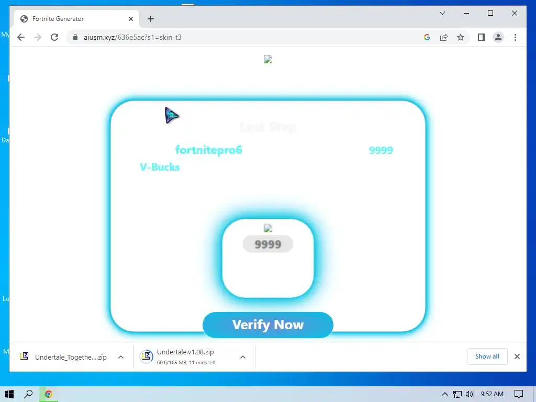The image size is (536, 402).
Task: Click Chrome icon in taskbar
Action: [x=49, y=394]
